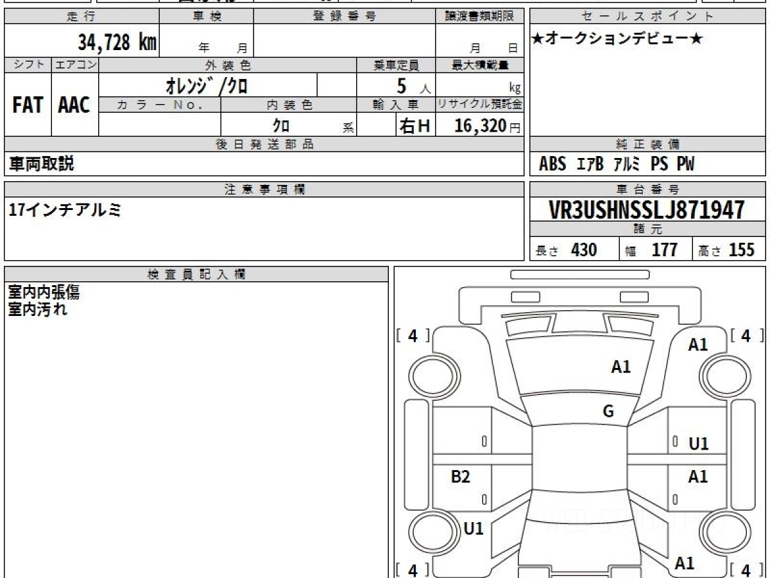Click the 車台番号 header
Viewport: 770px width, 578px height.
648,189
